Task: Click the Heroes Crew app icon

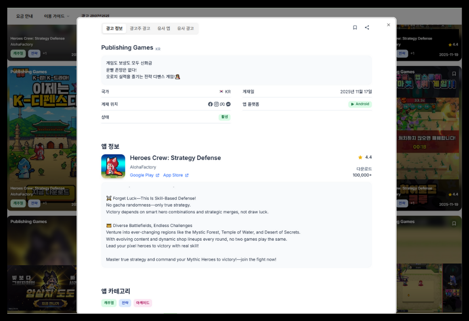Action: (x=113, y=166)
